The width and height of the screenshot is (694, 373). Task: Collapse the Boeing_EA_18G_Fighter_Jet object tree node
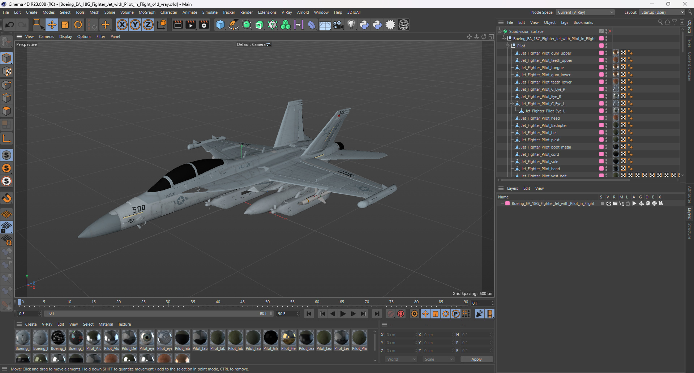pos(503,38)
